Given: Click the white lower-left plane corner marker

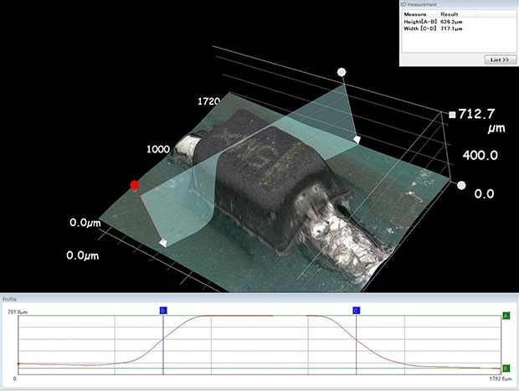Looking at the screenshot, I should 163,244.
